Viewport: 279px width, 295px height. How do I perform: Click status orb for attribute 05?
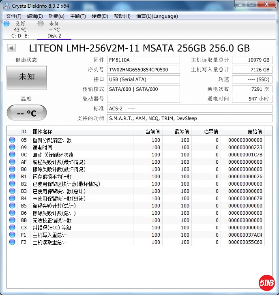(12, 140)
